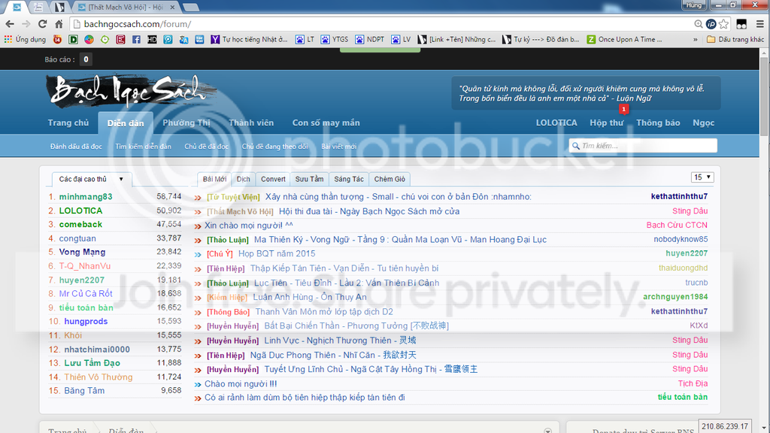Open the '15' posts count dropdown
The height and width of the screenshot is (433, 770).
tap(702, 177)
